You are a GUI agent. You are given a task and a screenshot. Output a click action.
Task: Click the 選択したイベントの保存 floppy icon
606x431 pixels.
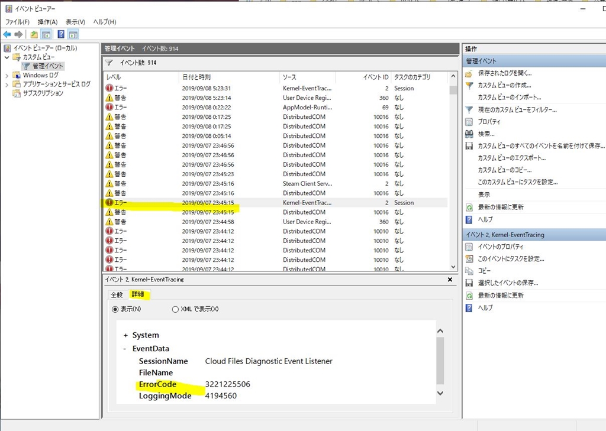pos(469,283)
